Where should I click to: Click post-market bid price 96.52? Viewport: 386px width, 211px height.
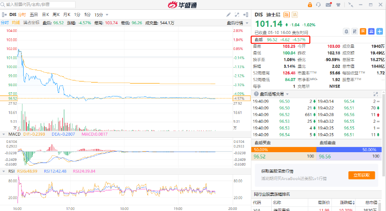click(x=259, y=156)
